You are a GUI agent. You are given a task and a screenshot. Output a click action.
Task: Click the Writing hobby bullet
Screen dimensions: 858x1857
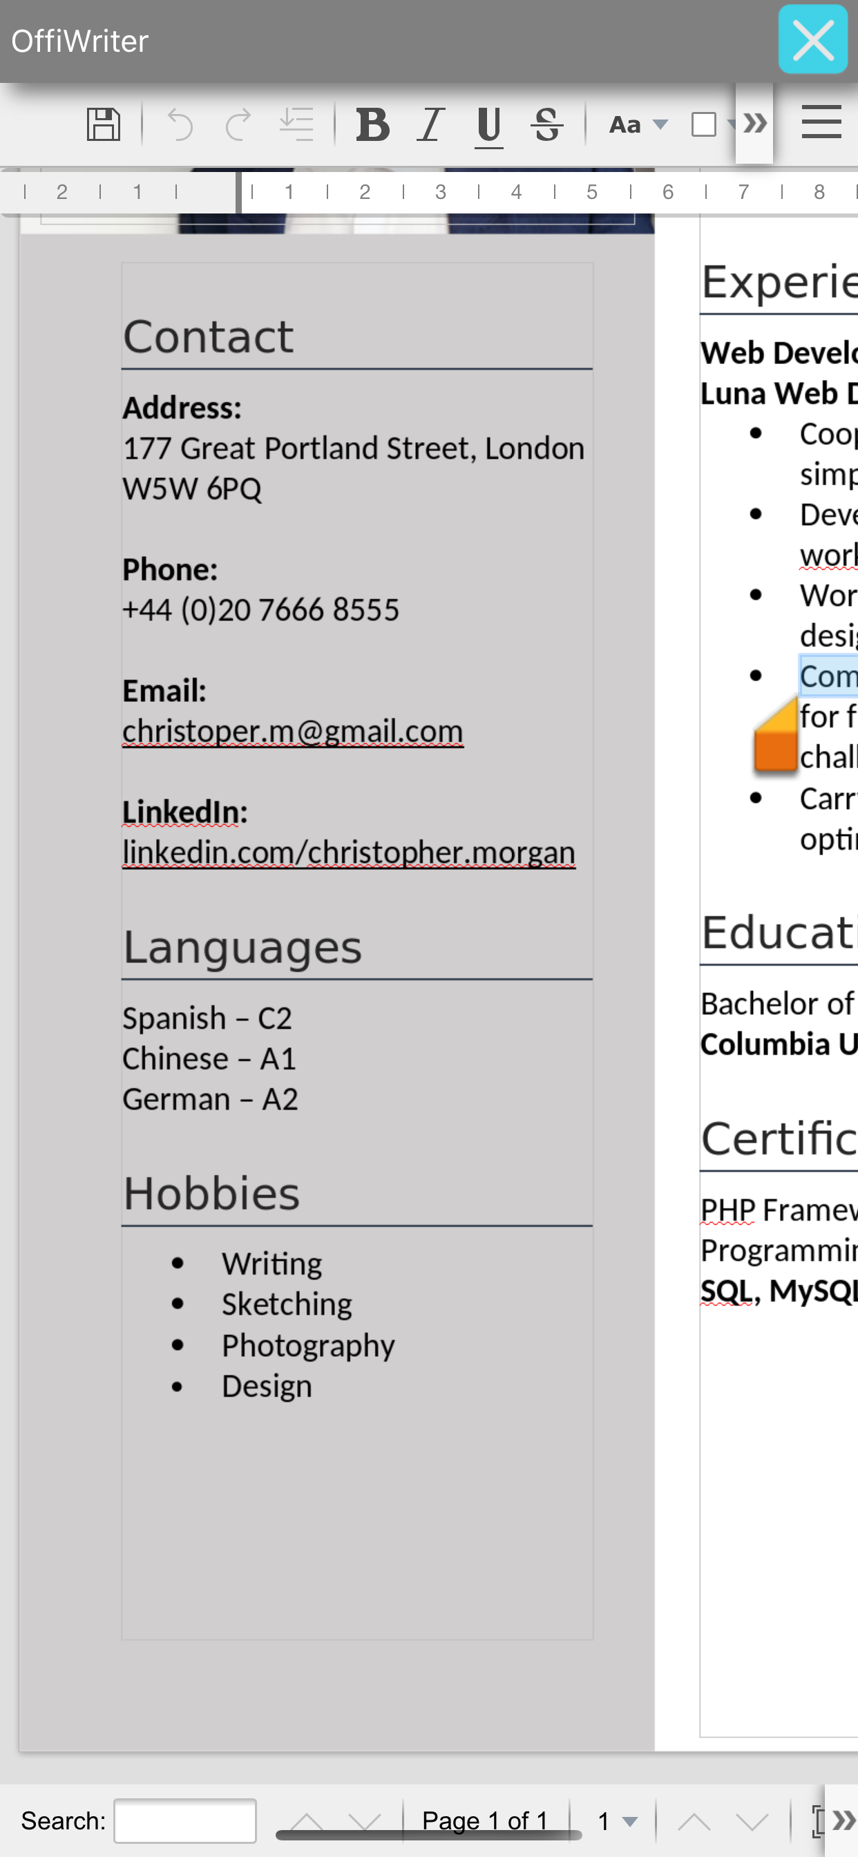pos(271,1264)
